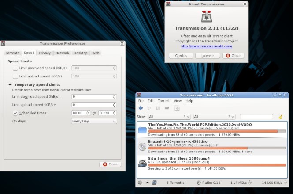Viewport: 293px width, 194px height.
Task: Click the Close button in Preferences dialog
Action: point(110,164)
